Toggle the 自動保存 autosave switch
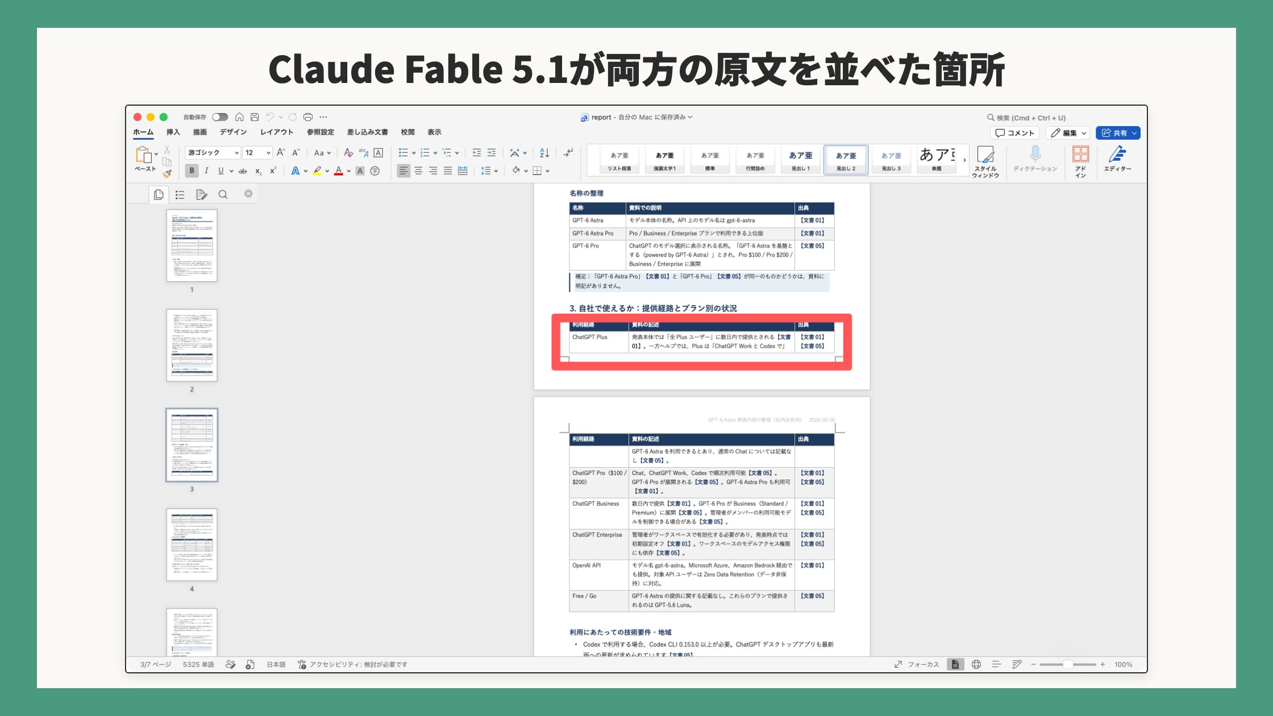This screenshot has width=1273, height=716. 220,117
